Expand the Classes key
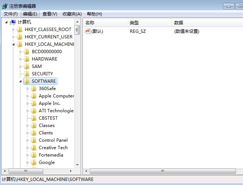 pos(28,126)
